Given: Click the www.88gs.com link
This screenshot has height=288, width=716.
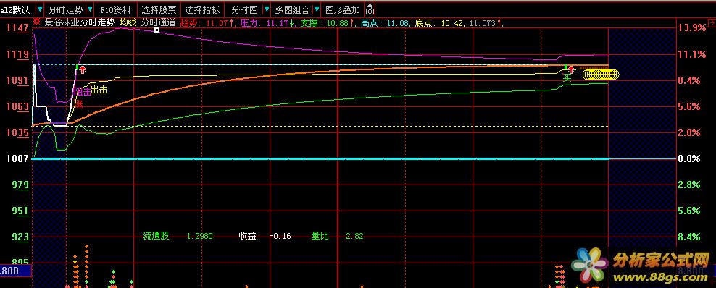Looking at the screenshot, I should click(659, 277).
